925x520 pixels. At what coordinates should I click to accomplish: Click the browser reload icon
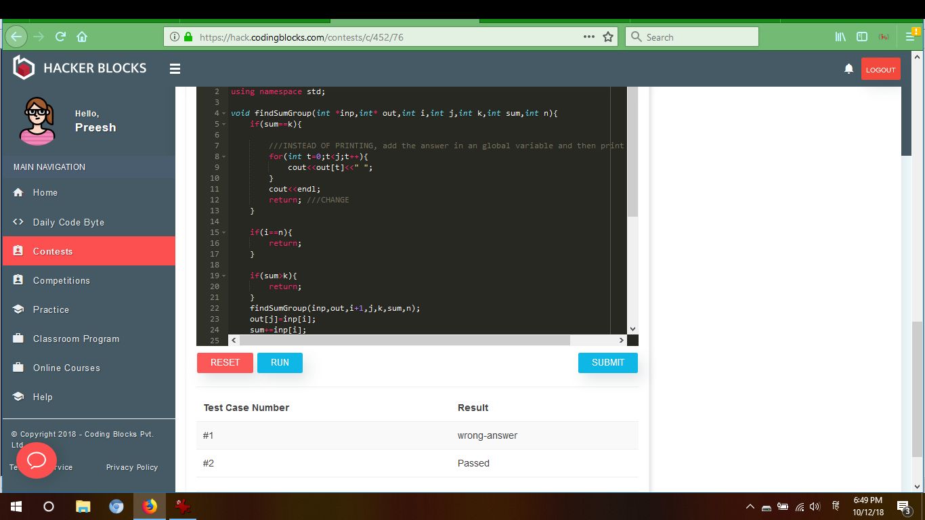click(x=60, y=37)
